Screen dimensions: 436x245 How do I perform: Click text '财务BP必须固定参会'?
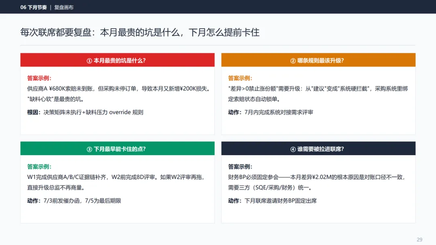[253, 177]
